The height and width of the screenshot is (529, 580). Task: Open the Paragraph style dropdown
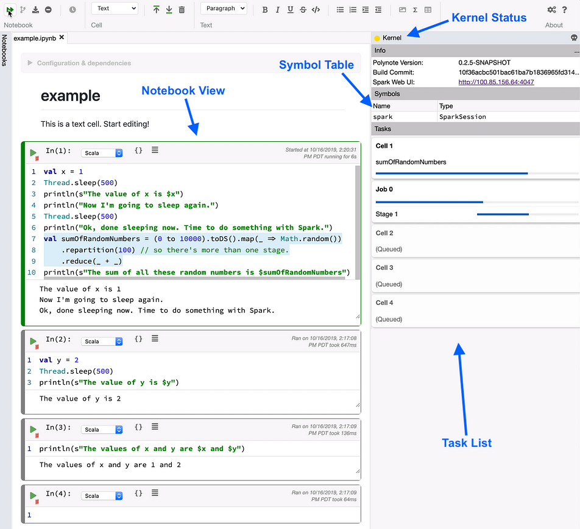tap(224, 9)
